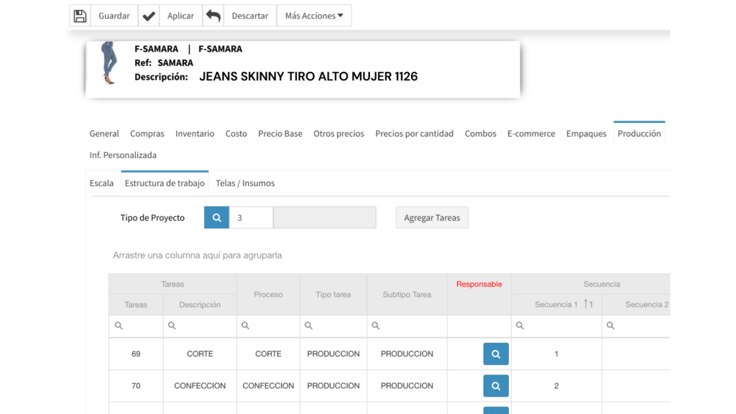Screen dimensions: 736x414
Task: Click the floppy disk save icon
Action: pyautogui.click(x=80, y=16)
